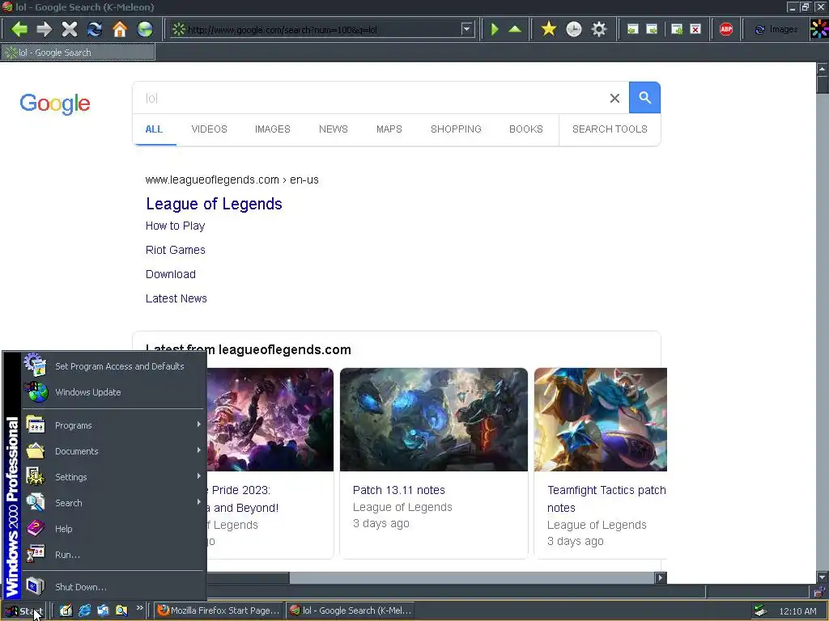The height and width of the screenshot is (621, 829).
Task: Choose Shut Down... in Start menu
Action: coord(113,587)
